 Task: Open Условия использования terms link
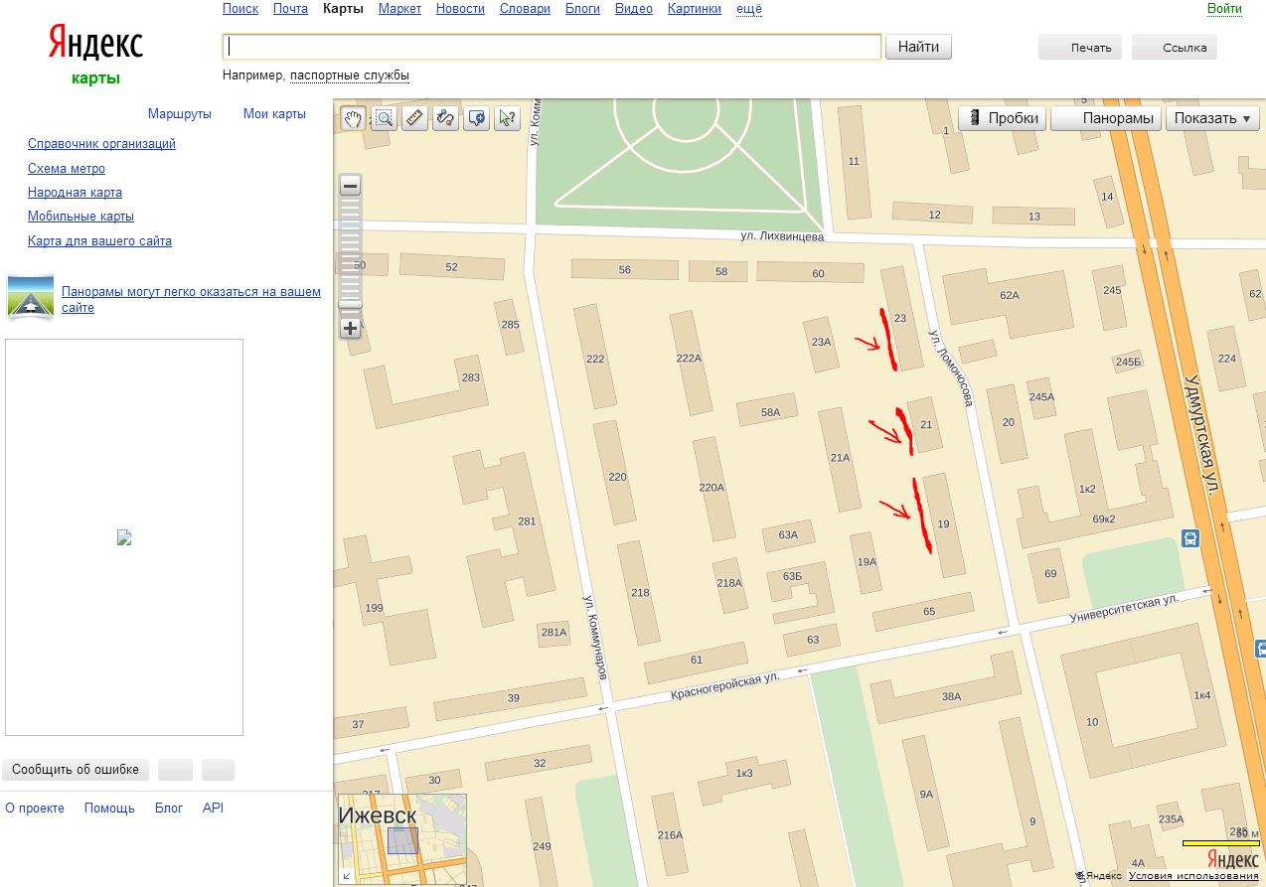(x=1193, y=876)
